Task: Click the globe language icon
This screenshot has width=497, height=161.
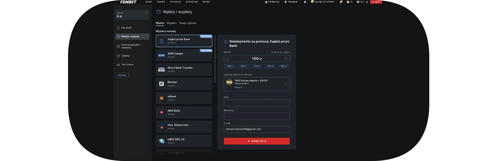Action: click(348, 2)
